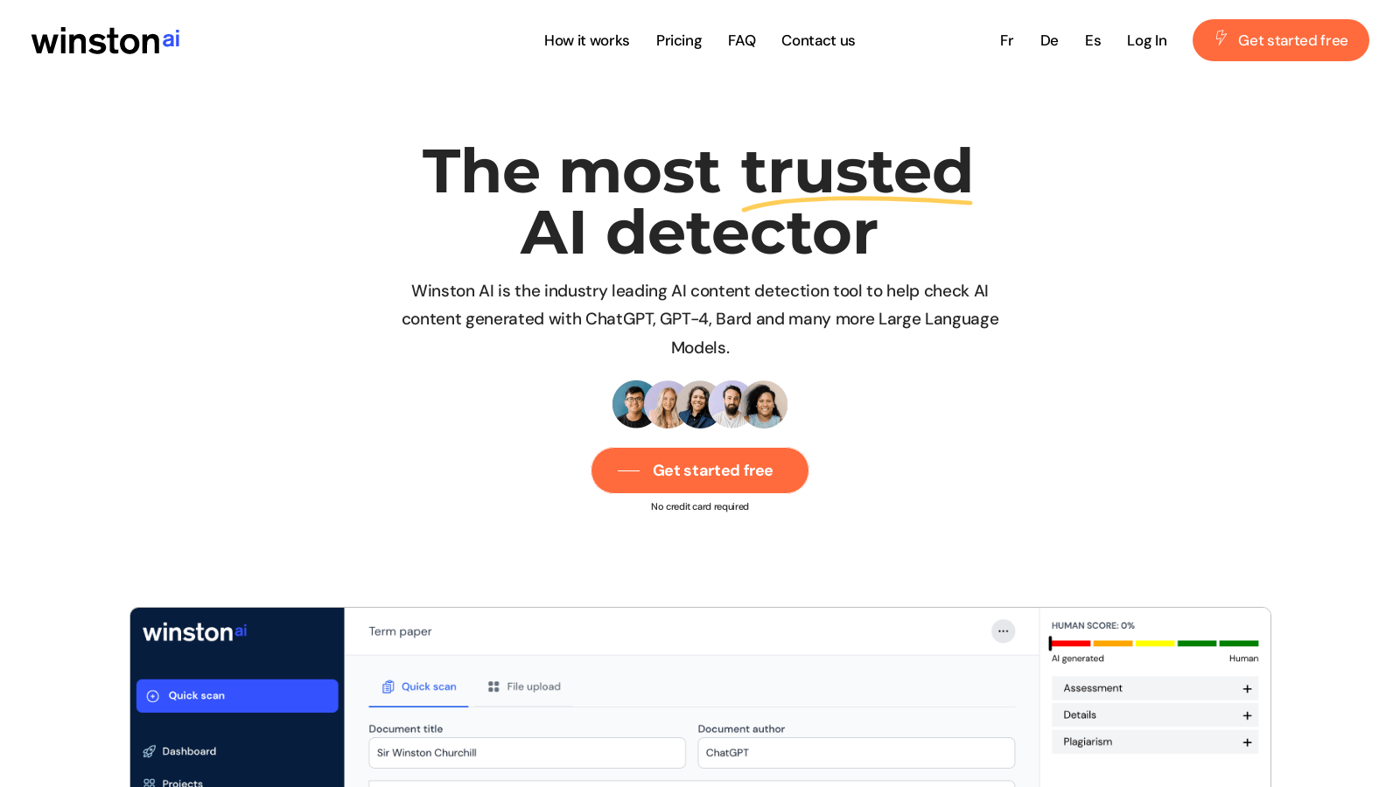This screenshot has height=787, width=1400.
Task: Click the lightning bolt icon in header button
Action: point(1221,38)
